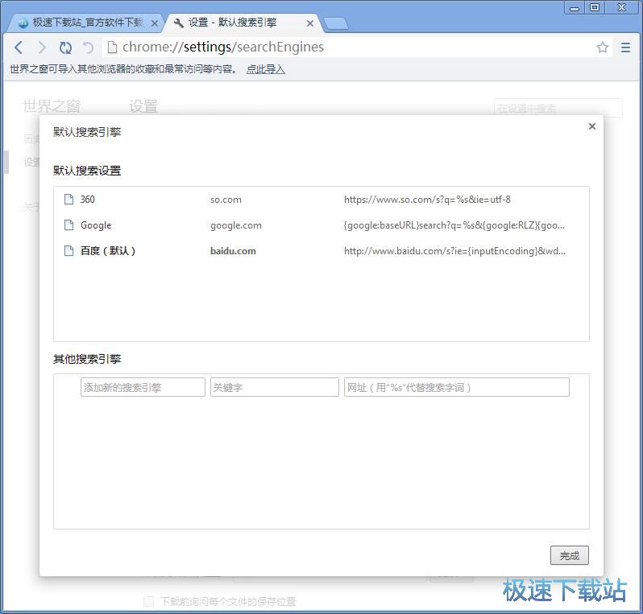Select the 百度（默认） search engine name

tap(108, 251)
